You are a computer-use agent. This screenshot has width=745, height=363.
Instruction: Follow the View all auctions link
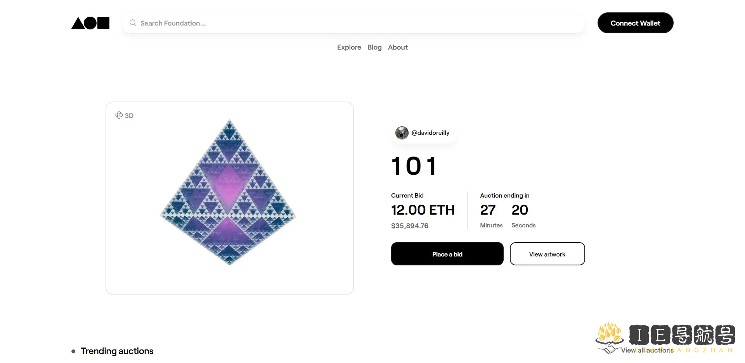pos(647,350)
